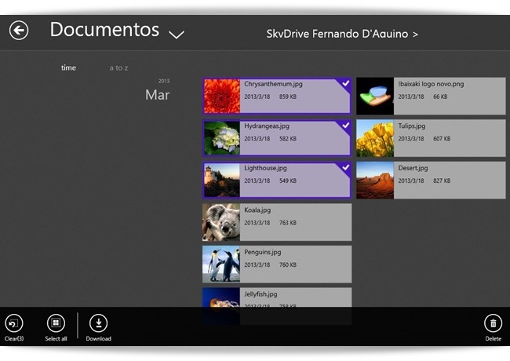Click the Clear(3) selection icon
The width and height of the screenshot is (510, 361).
click(14, 323)
